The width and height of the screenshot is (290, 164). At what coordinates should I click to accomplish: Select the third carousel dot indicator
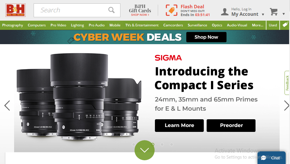(153, 145)
